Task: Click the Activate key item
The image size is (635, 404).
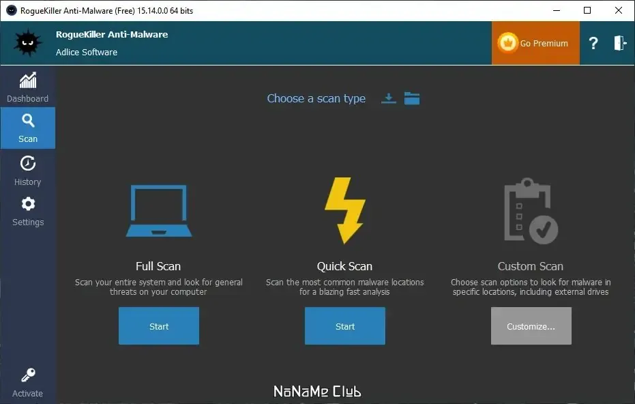Action: (x=27, y=383)
